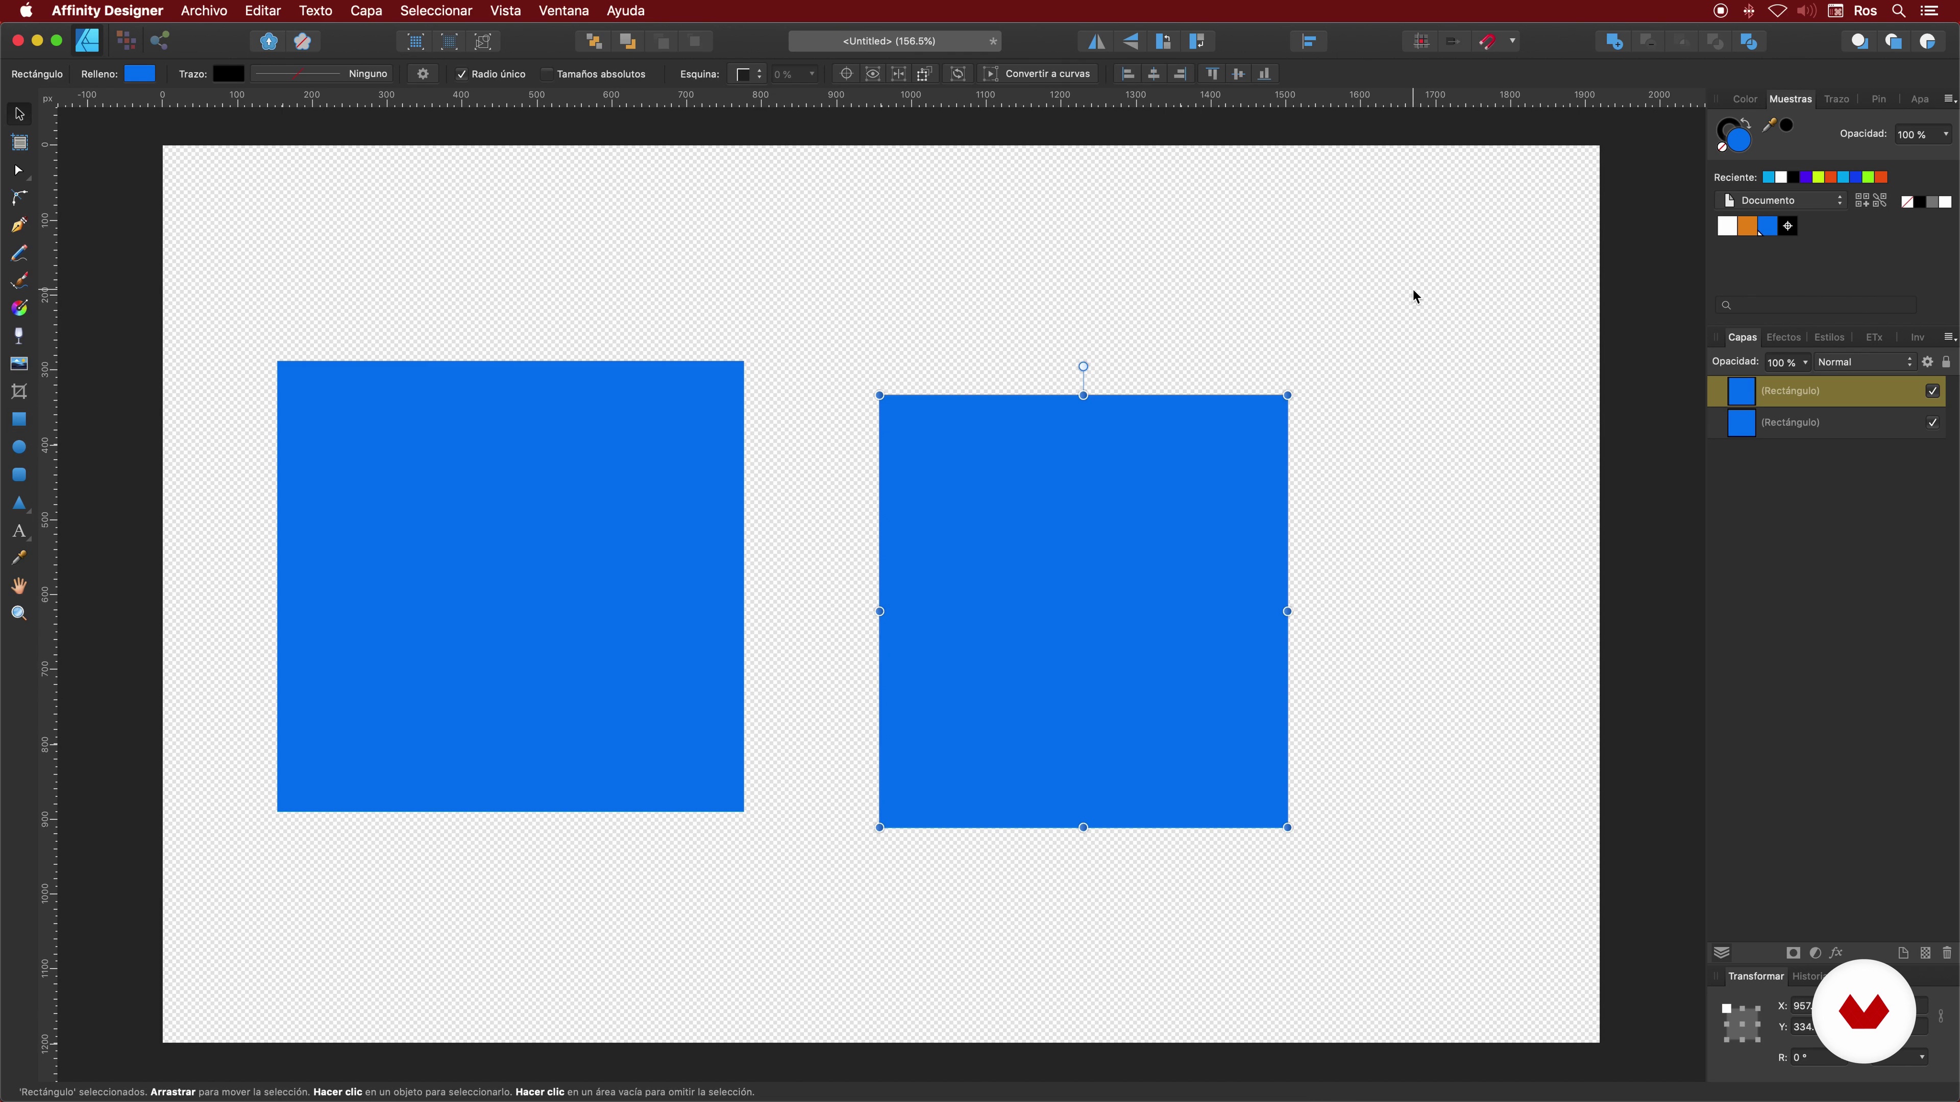Click the R rotation input field
Viewport: 1960px width, 1102px height.
[x=1819, y=1057]
